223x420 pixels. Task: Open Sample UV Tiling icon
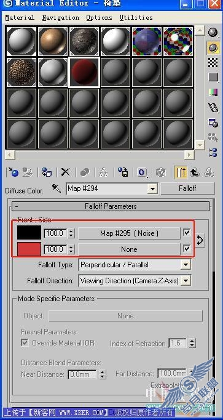[213, 78]
